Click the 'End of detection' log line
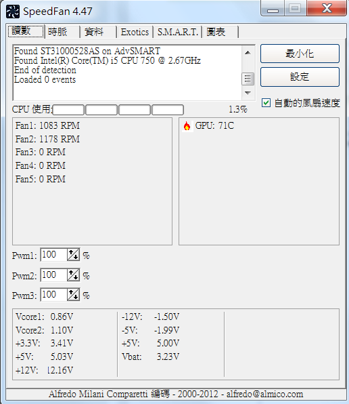Viewport: 349px width, 404px height. pos(45,70)
